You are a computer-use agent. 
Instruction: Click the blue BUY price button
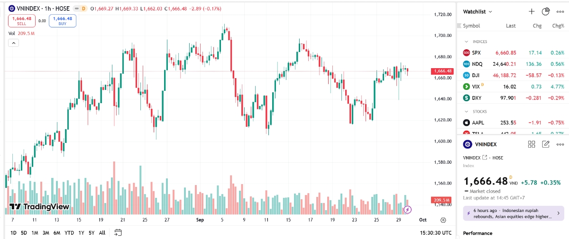[62, 21]
